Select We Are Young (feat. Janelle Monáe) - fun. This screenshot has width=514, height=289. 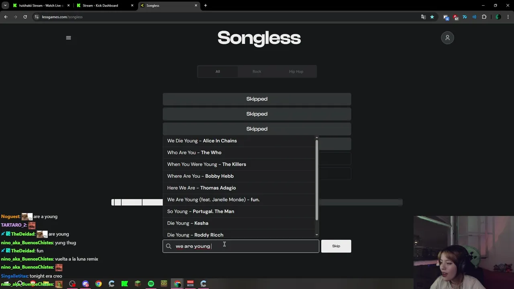(240, 199)
